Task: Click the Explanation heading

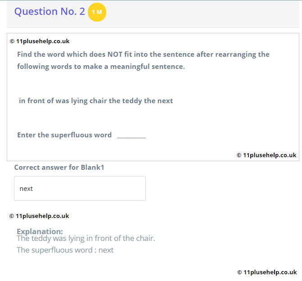Action: click(x=40, y=231)
